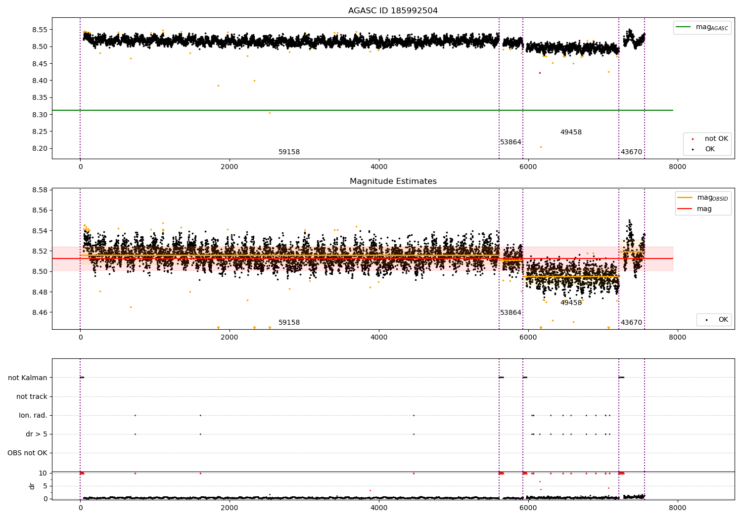Click the 8.56 y-axis tick in middle plot
Image resolution: width=742 pixels, height=519 pixels.
point(40,211)
